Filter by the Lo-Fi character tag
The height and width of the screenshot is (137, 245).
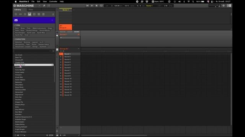pos(42,42)
